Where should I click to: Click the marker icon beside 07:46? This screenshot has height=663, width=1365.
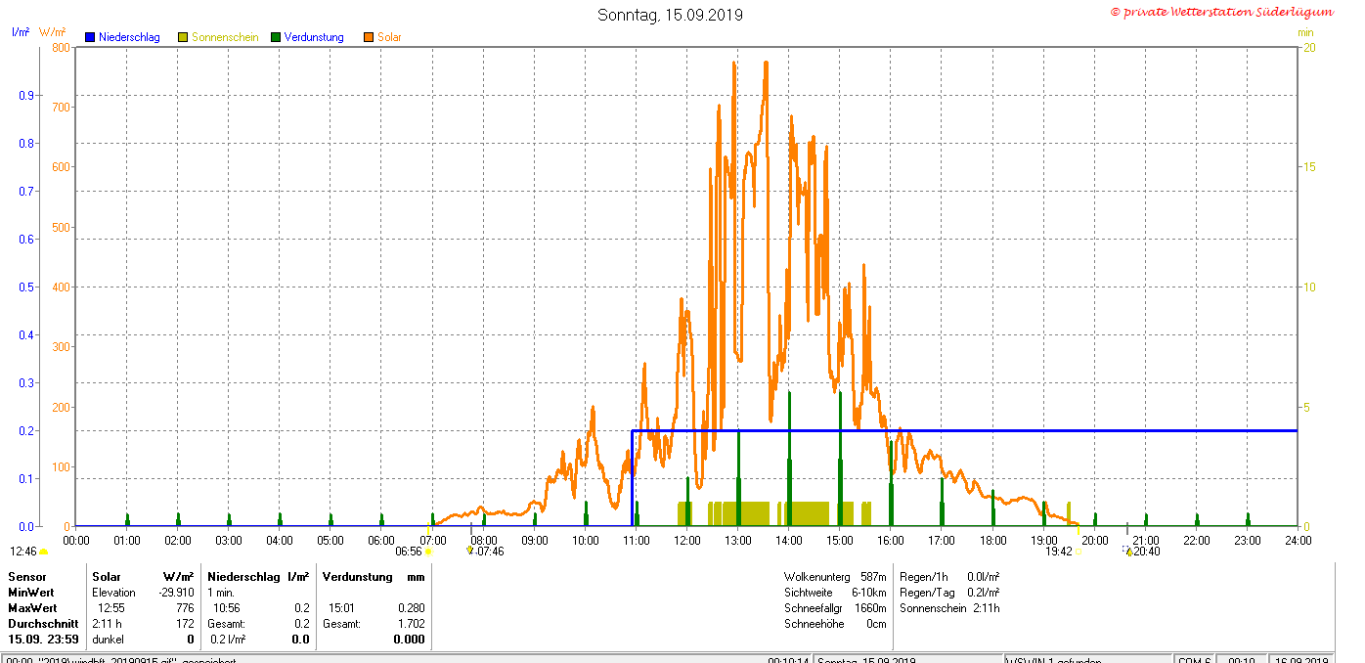470,551
